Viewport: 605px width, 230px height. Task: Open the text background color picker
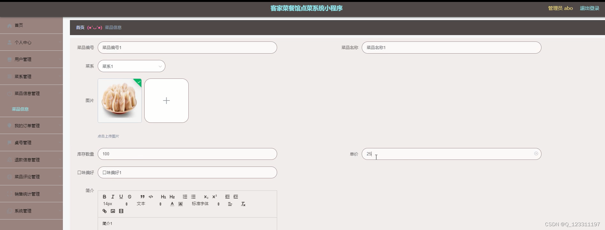pyautogui.click(x=181, y=204)
